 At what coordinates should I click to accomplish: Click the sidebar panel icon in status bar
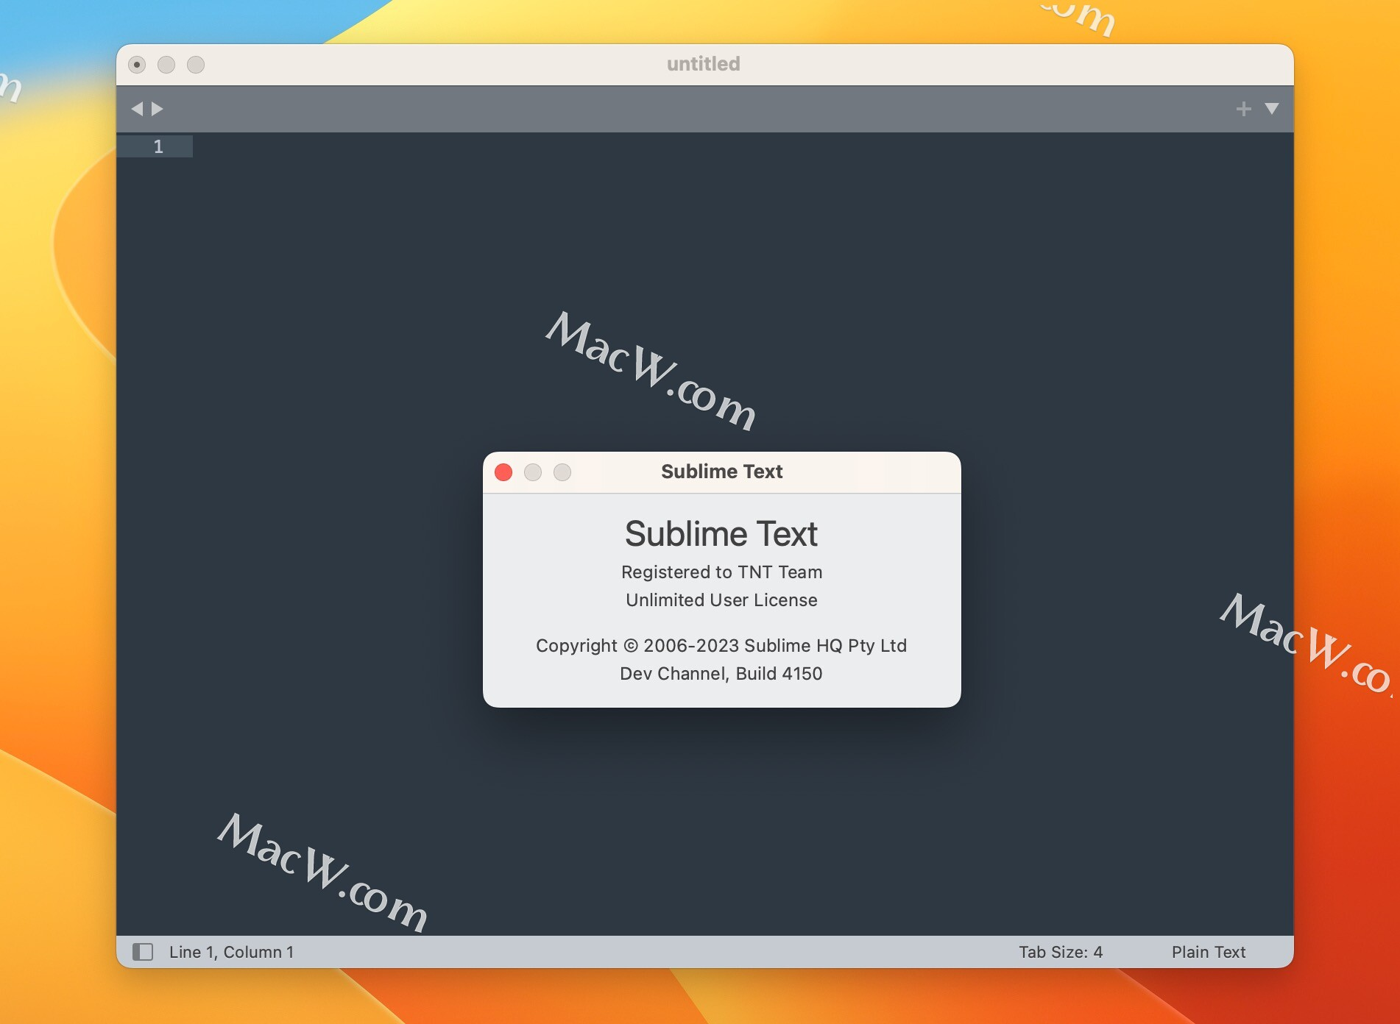click(x=142, y=951)
